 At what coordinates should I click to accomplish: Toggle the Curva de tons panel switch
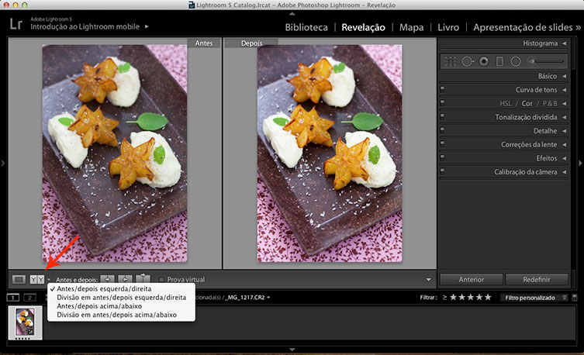pyautogui.click(x=442, y=90)
